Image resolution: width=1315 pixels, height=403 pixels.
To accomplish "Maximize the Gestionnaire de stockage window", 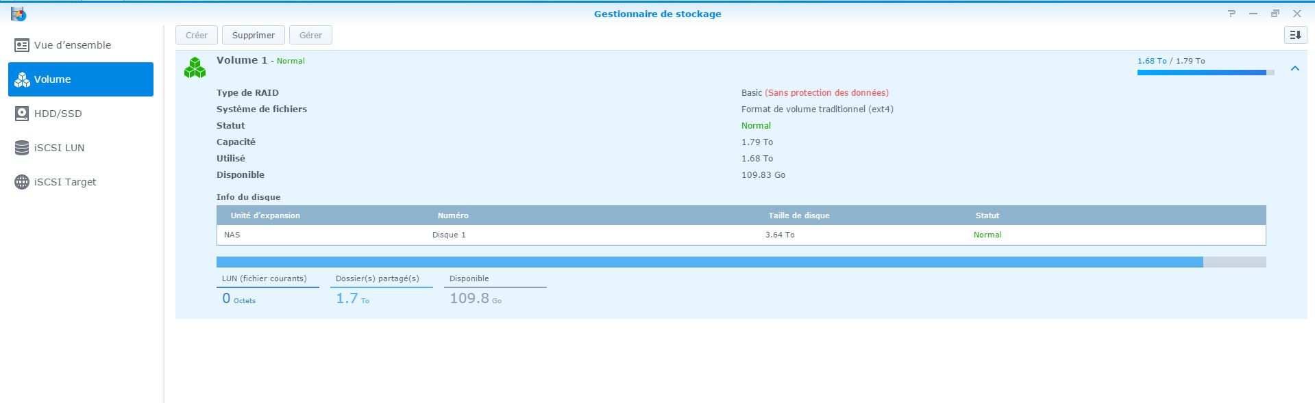I will [x=1275, y=14].
